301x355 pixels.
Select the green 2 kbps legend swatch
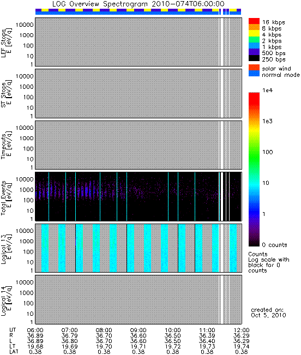coord(254,39)
